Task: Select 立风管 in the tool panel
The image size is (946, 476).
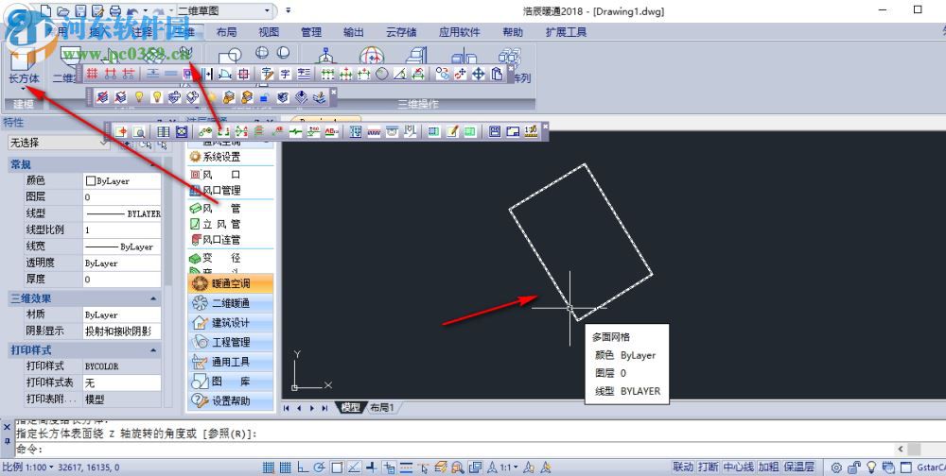Action: 215,224
